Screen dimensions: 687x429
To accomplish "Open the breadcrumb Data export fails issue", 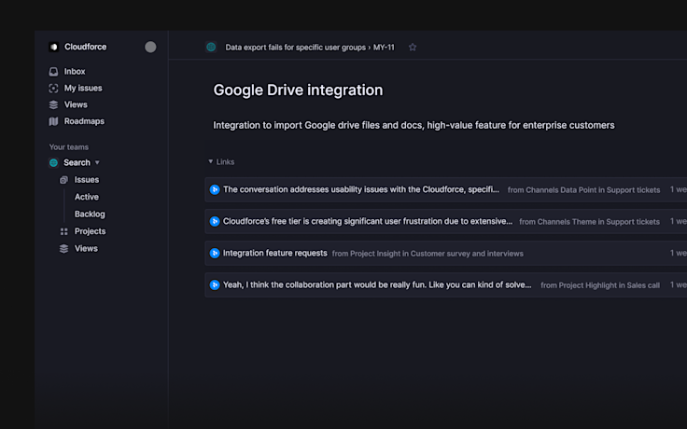I will pos(296,47).
